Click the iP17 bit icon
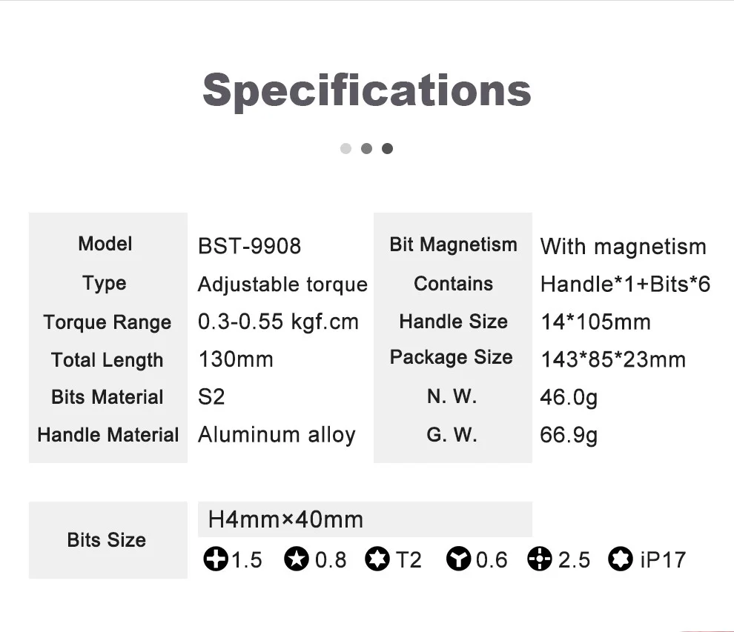The image size is (734, 632). pyautogui.click(x=621, y=559)
